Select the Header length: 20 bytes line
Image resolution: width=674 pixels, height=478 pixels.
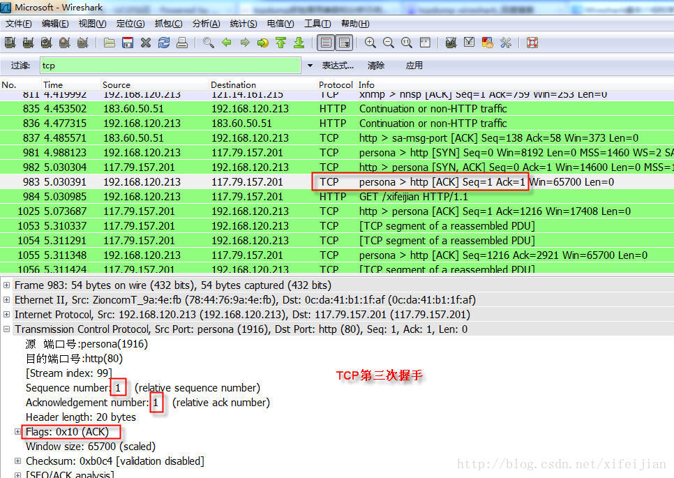coord(81,417)
